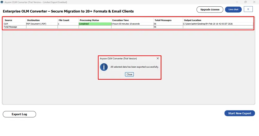
Task: Click the success message text in dialog
Action: click(x=135, y=67)
